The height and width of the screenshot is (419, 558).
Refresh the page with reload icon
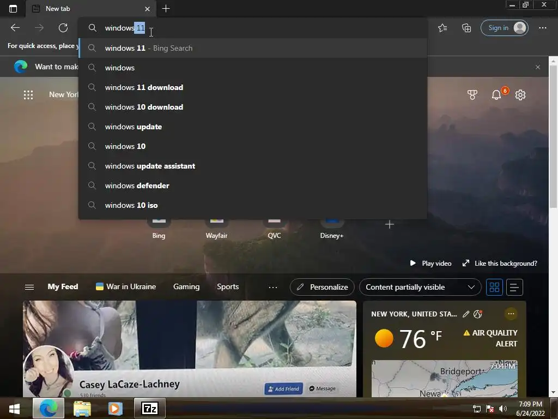(x=63, y=28)
